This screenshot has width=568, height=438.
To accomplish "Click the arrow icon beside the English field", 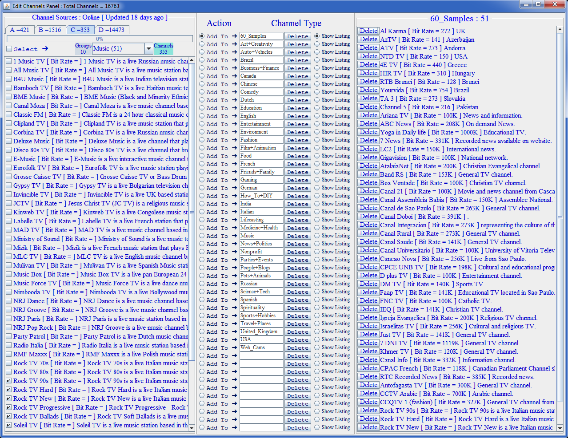I will [x=234, y=116].
